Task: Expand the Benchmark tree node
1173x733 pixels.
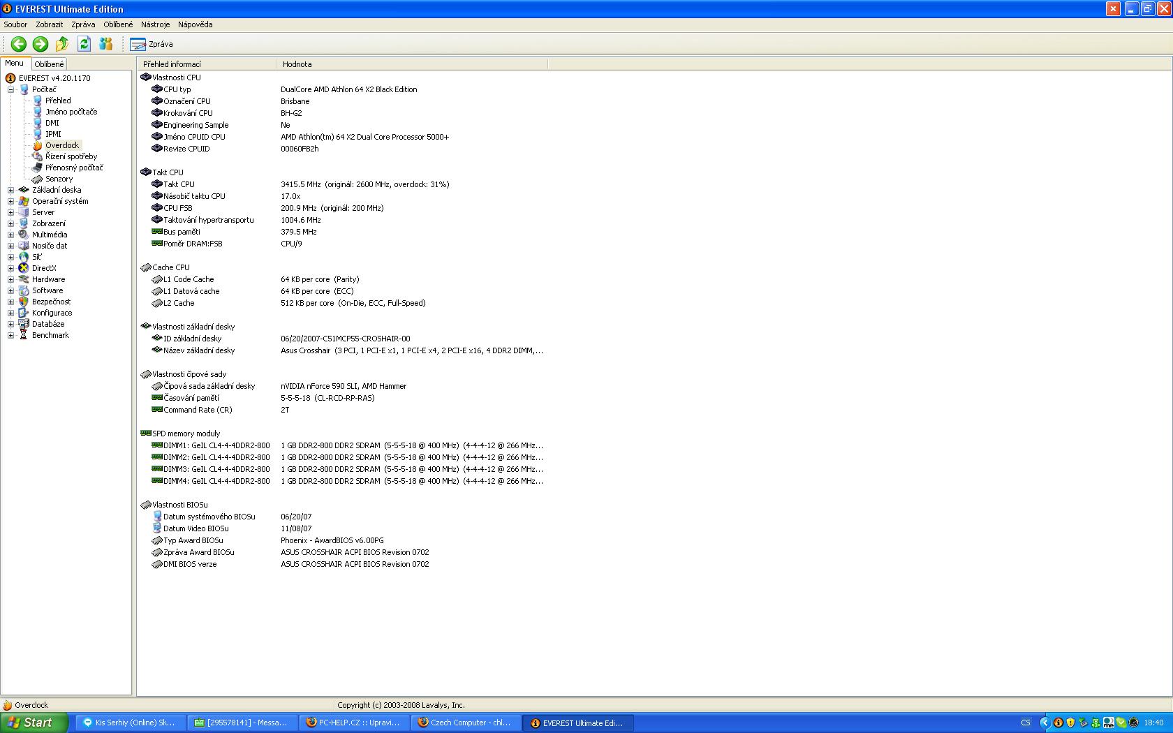Action: [x=10, y=335]
